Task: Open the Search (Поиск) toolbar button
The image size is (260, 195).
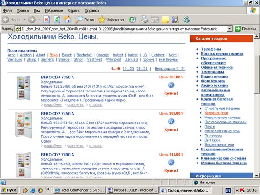Action: click(x=84, y=19)
